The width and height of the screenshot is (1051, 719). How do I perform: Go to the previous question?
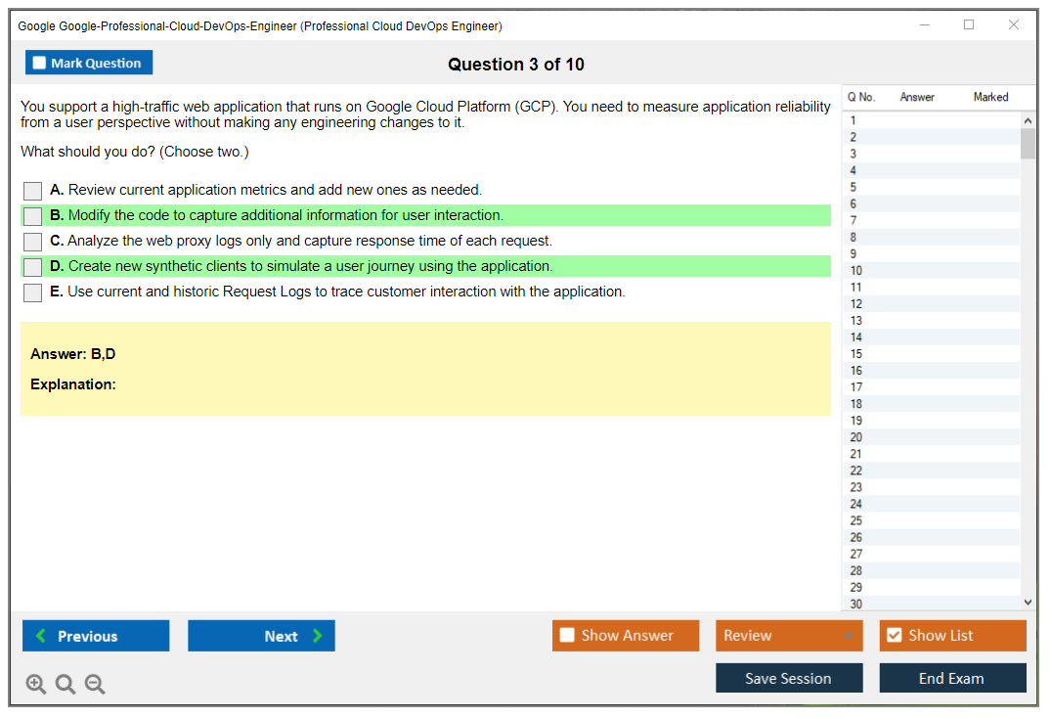tap(96, 636)
